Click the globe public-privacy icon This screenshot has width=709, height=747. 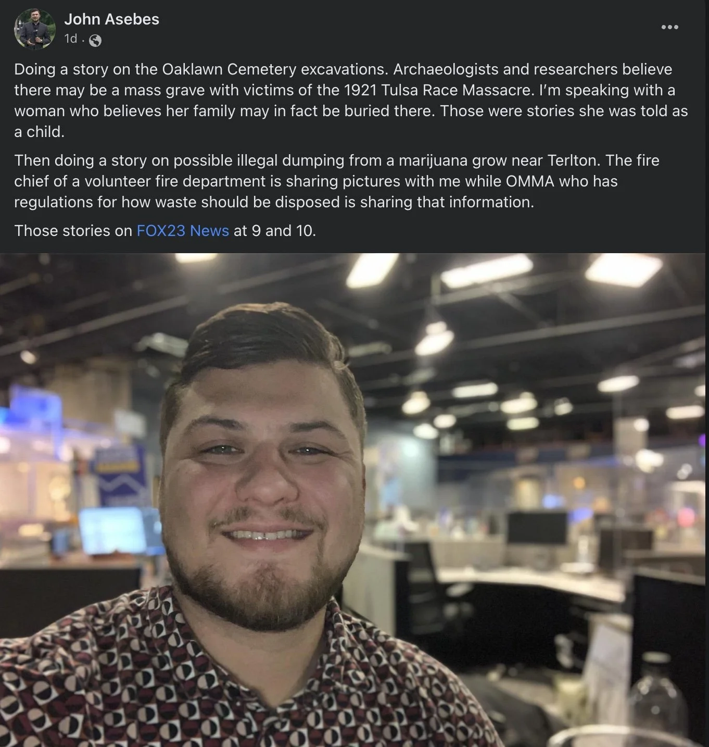pyautogui.click(x=95, y=40)
